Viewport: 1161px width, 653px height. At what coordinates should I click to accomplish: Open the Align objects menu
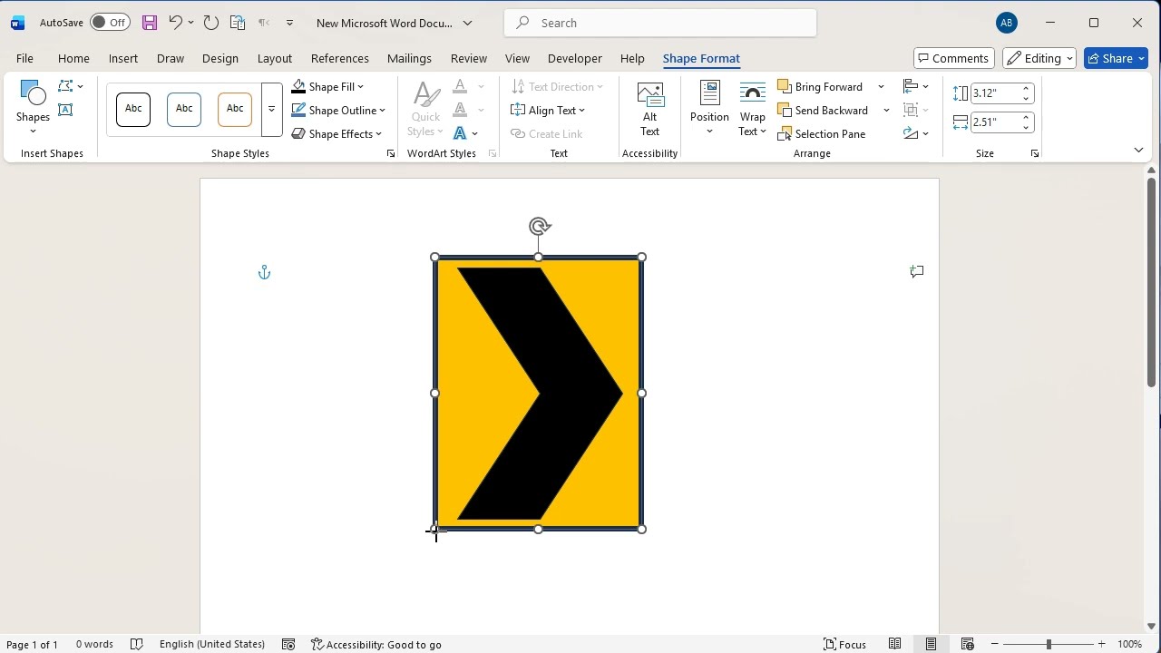pyautogui.click(x=916, y=86)
